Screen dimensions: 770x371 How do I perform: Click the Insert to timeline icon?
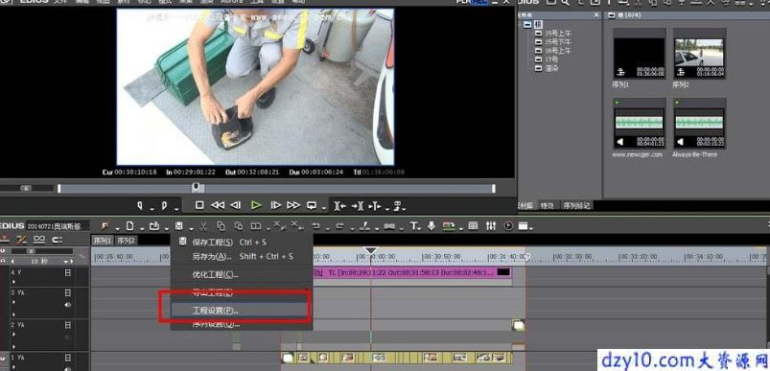coord(339,206)
